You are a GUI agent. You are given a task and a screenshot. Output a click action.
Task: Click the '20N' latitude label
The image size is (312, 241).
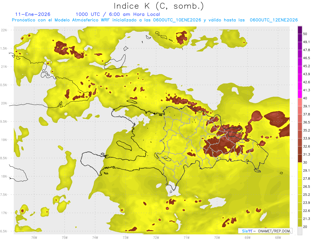[4, 103]
